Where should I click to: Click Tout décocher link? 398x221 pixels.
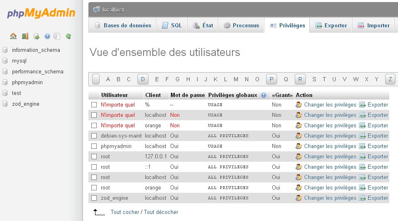(x=161, y=212)
